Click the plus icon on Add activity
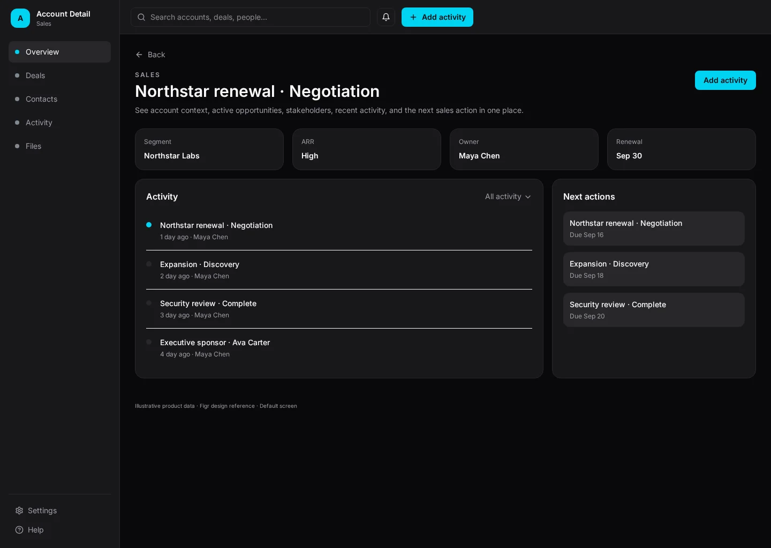This screenshot has width=771, height=548. click(x=413, y=17)
